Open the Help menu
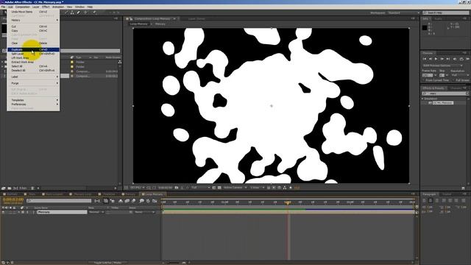The height and width of the screenshot is (265, 471). (x=90, y=7)
